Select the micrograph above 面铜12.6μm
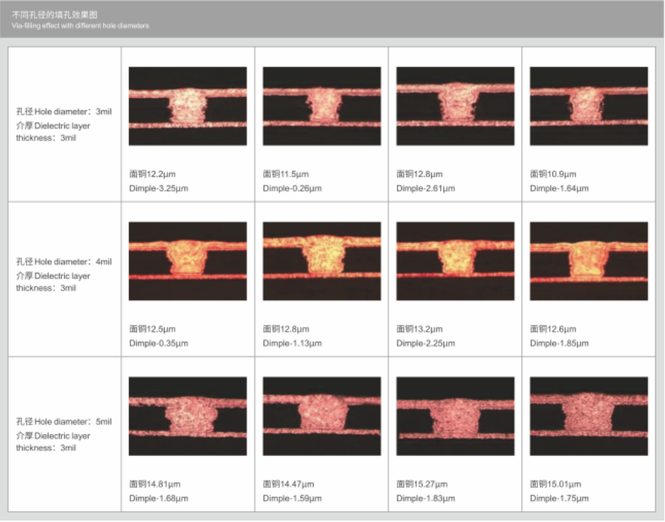The image size is (665, 522). tap(589, 261)
